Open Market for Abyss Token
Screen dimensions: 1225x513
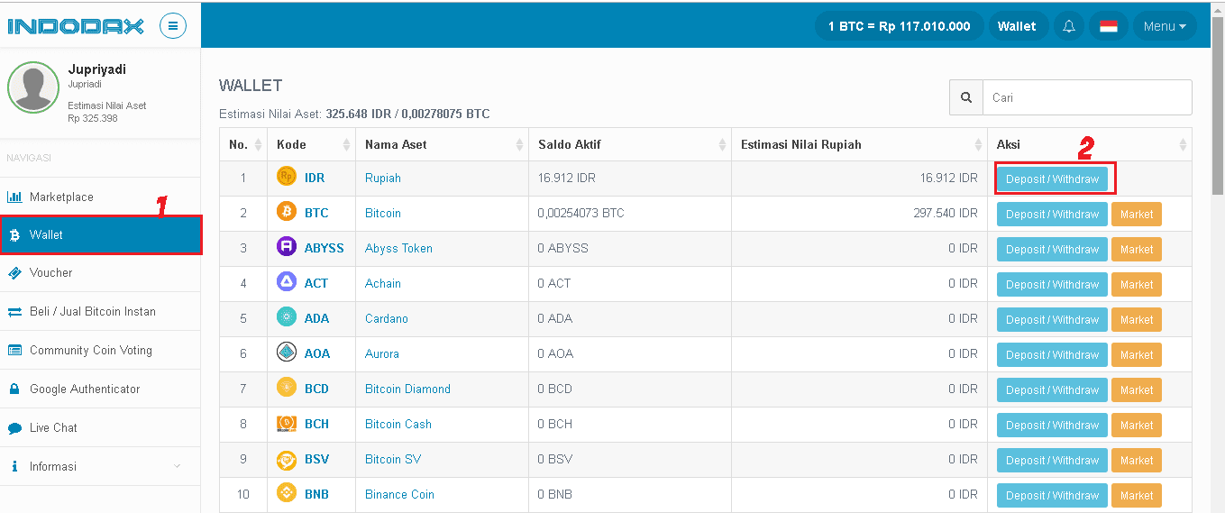point(1137,249)
